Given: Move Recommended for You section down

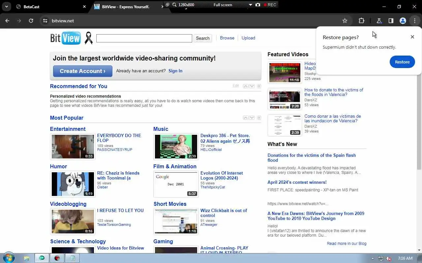Looking at the screenshot, I should click(252, 86).
